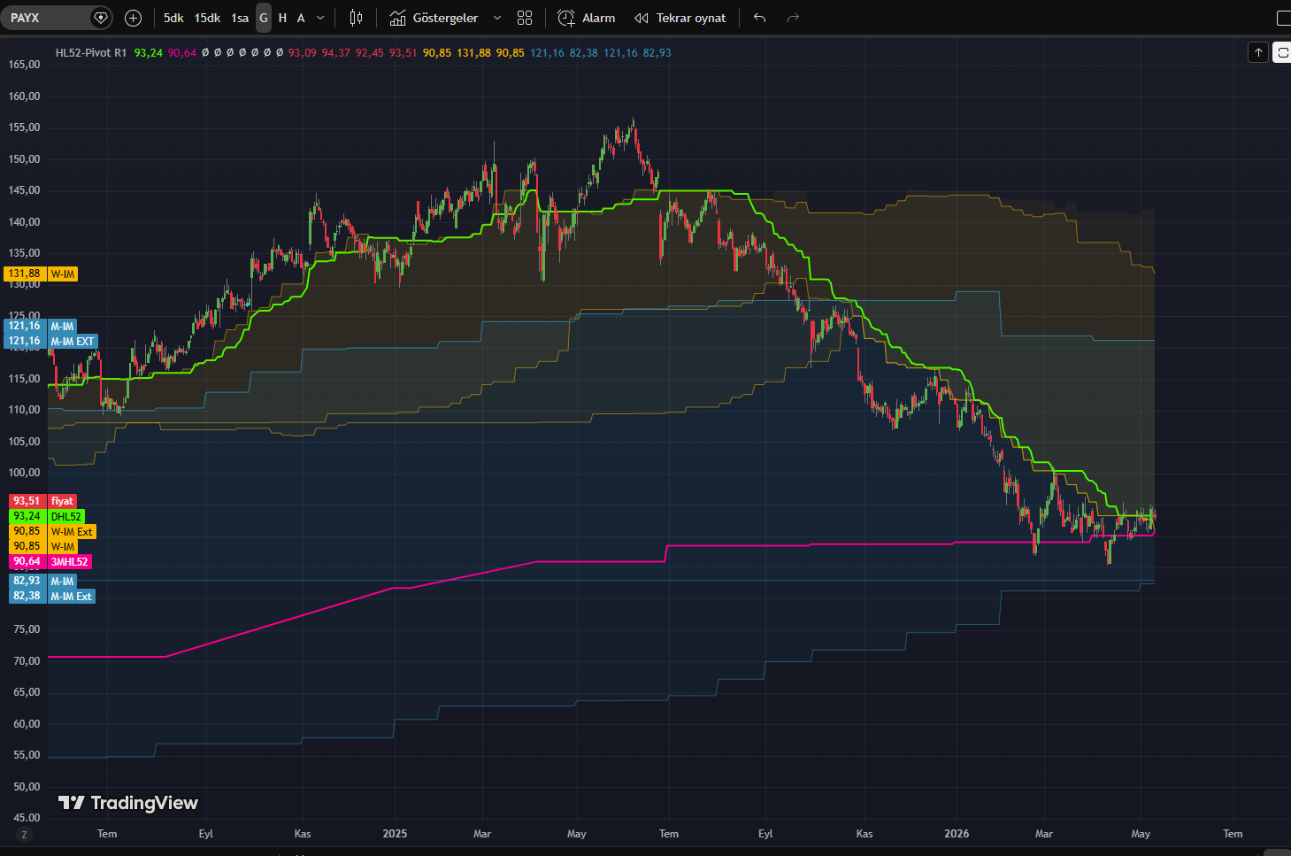
Task: Create an alert with the Alarm button
Action: point(586,18)
